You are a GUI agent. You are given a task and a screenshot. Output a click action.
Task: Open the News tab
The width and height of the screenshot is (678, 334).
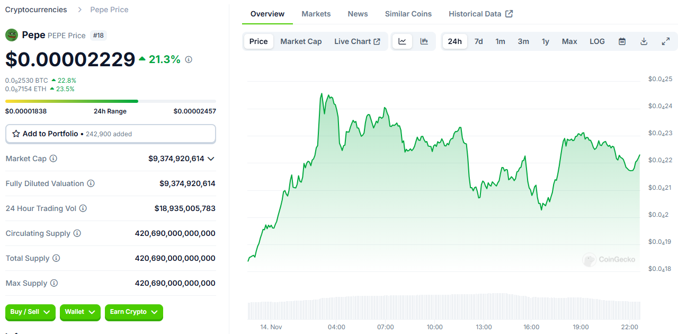click(x=358, y=14)
